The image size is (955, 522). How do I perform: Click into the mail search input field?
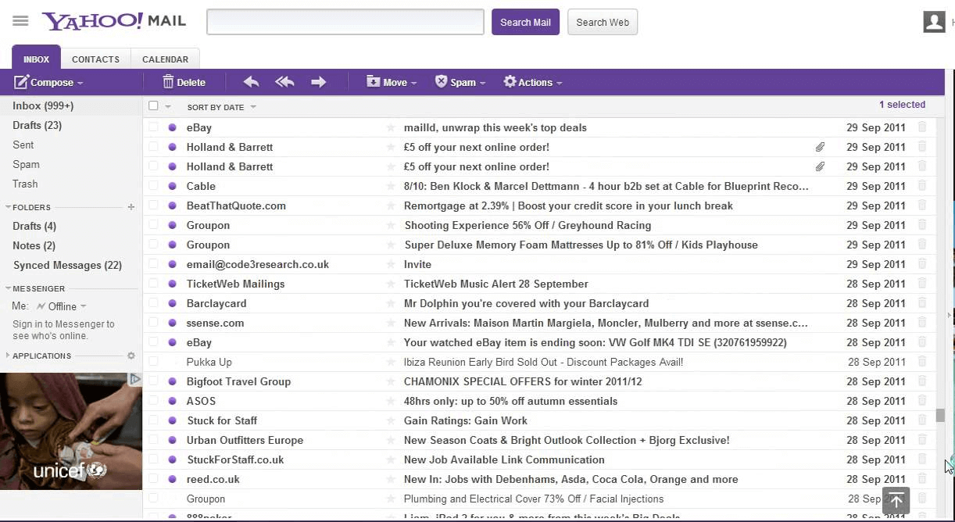[345, 22]
